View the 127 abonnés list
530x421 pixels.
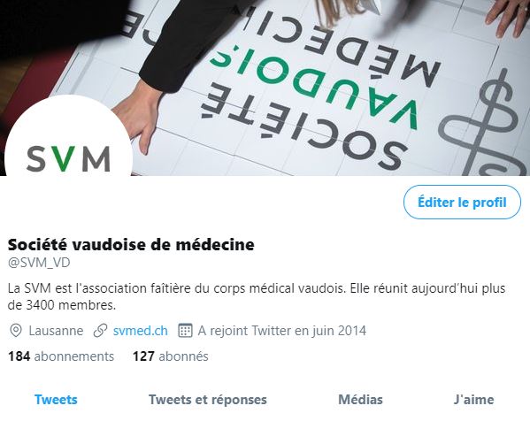click(171, 356)
